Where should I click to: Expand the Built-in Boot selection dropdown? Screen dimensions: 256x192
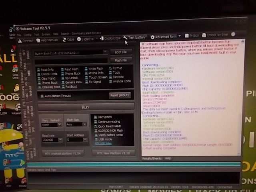point(105,52)
